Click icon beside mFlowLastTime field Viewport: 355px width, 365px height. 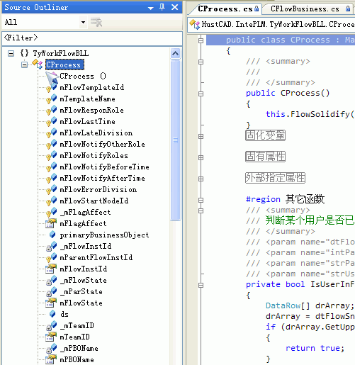[51, 121]
